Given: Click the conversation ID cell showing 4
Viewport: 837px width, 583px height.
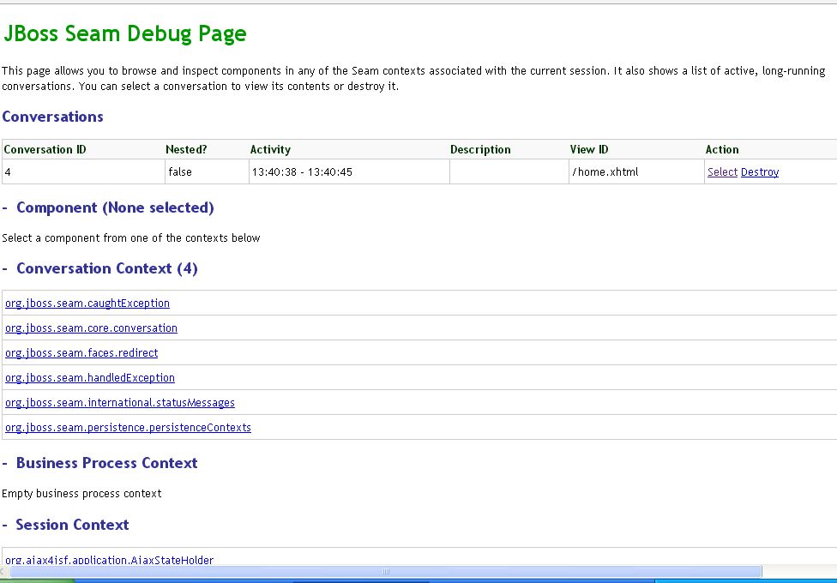Looking at the screenshot, I should (83, 172).
